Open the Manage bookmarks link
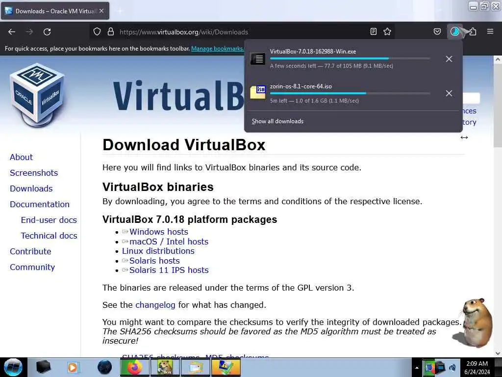502x377 pixels. click(x=217, y=49)
